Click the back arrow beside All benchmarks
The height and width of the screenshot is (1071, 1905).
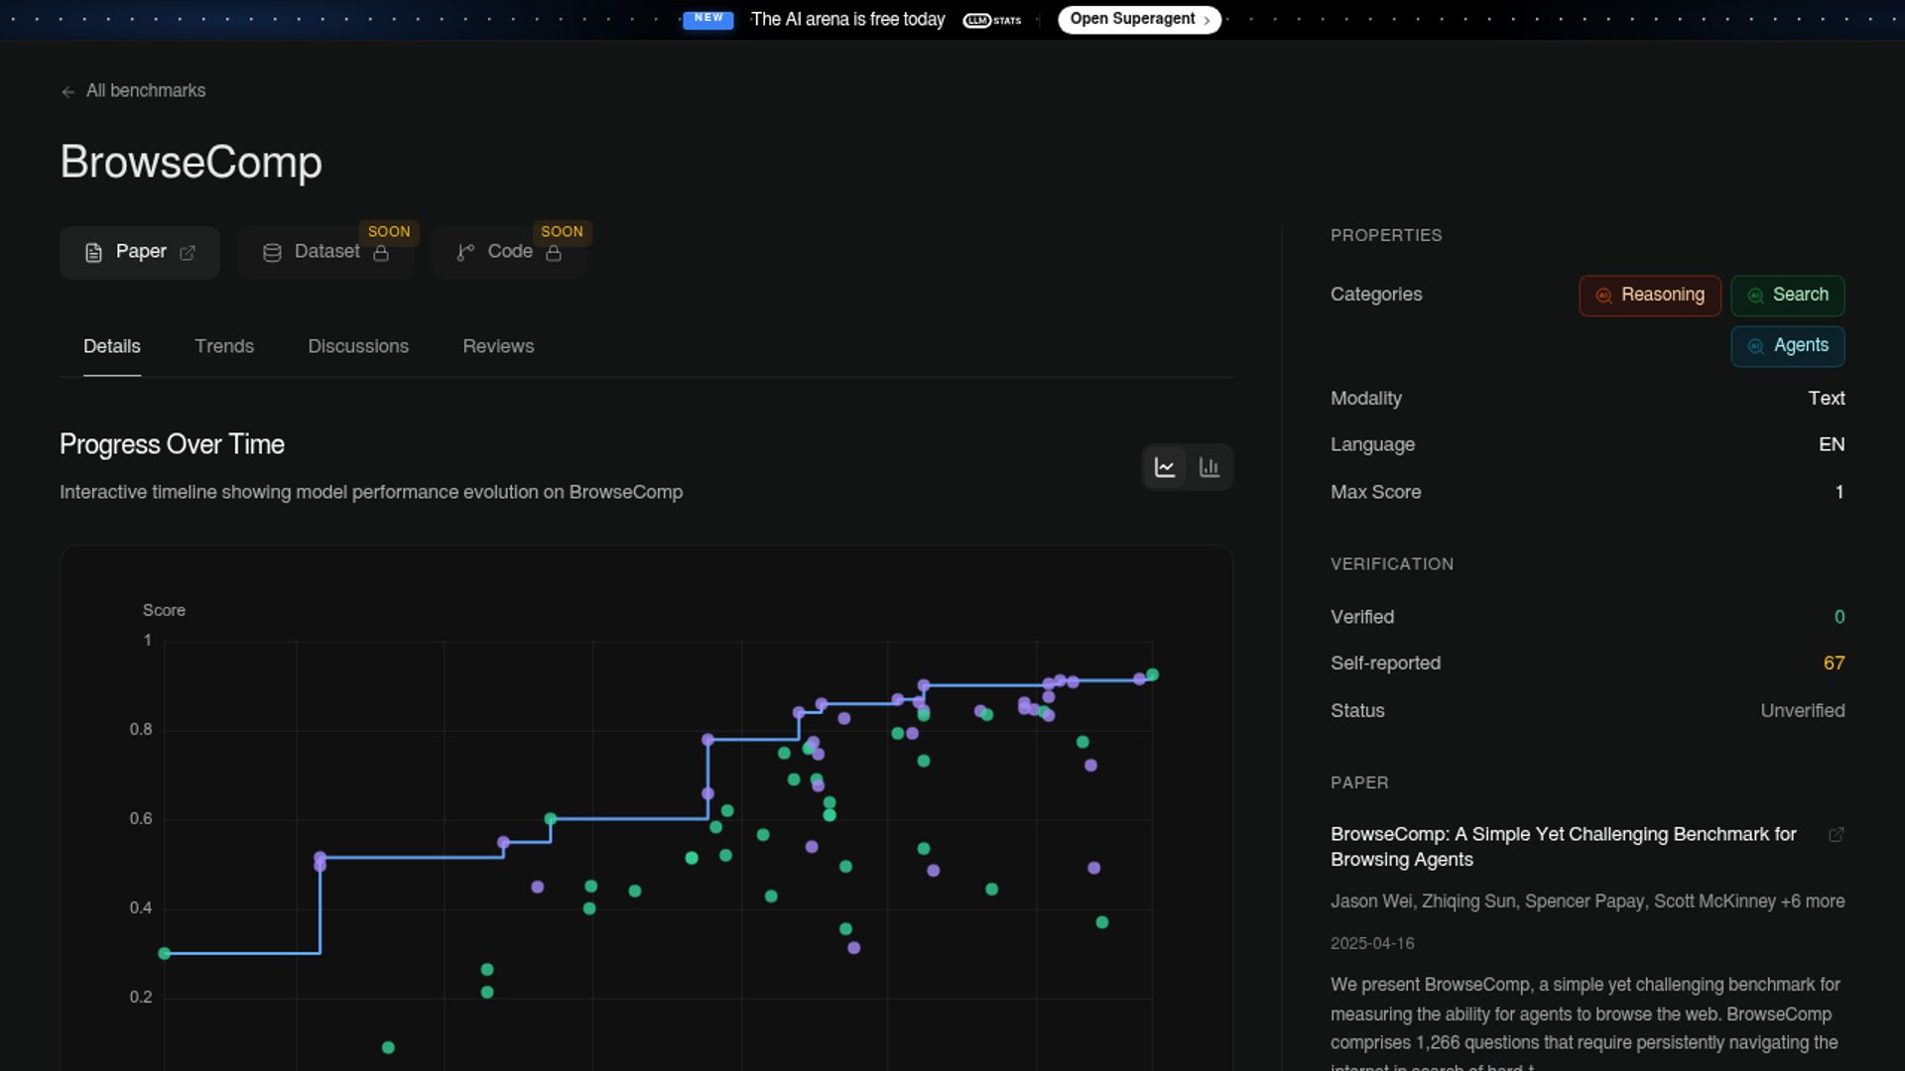click(67, 92)
